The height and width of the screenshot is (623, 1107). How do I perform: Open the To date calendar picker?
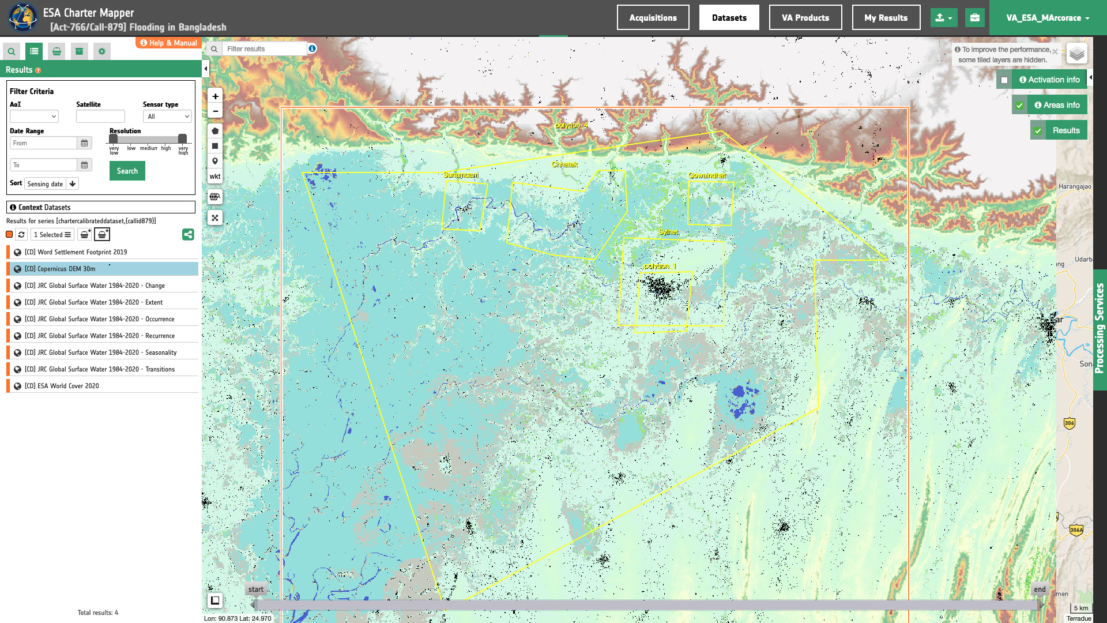[84, 165]
